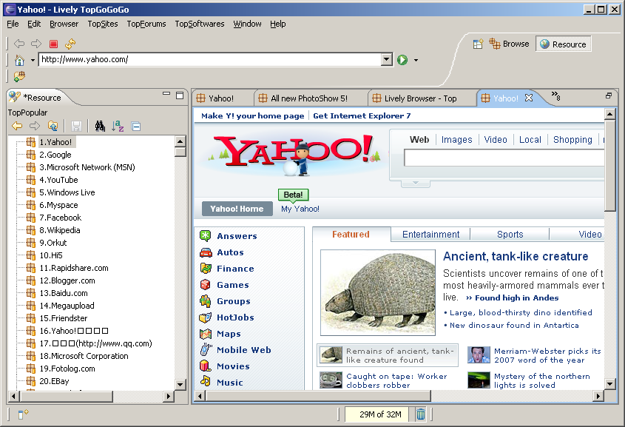Screen dimensions: 625x427
Task: Click the Maps icon on Yahoo page
Action: click(x=206, y=334)
